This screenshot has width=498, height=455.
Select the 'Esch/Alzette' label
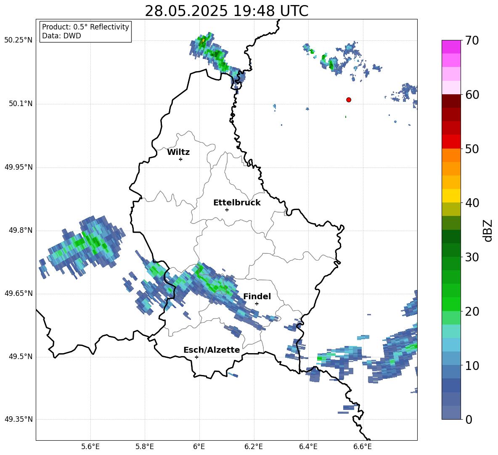pos(212,350)
